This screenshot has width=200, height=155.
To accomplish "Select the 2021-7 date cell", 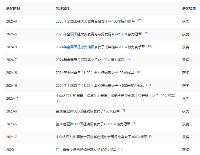I will point(11,137).
